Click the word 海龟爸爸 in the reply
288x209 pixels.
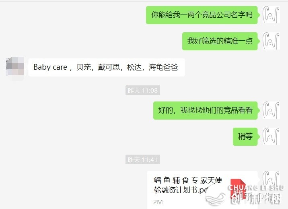click(163, 67)
